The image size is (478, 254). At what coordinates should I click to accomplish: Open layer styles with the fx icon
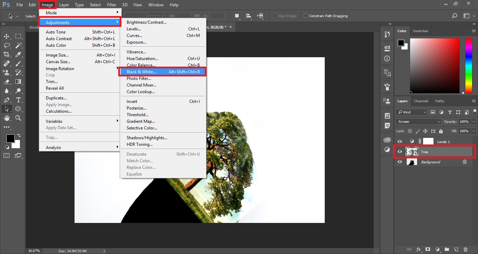[419, 249]
